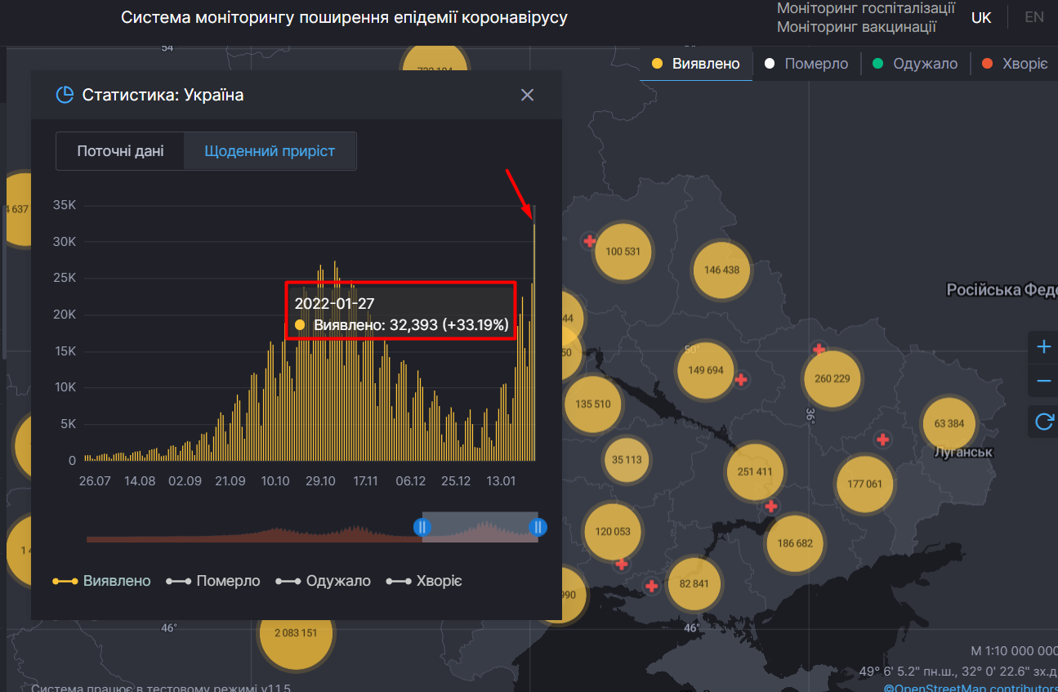Switch to Поточні дані tab
Viewport: 1058px width, 692px height.
[x=120, y=151]
